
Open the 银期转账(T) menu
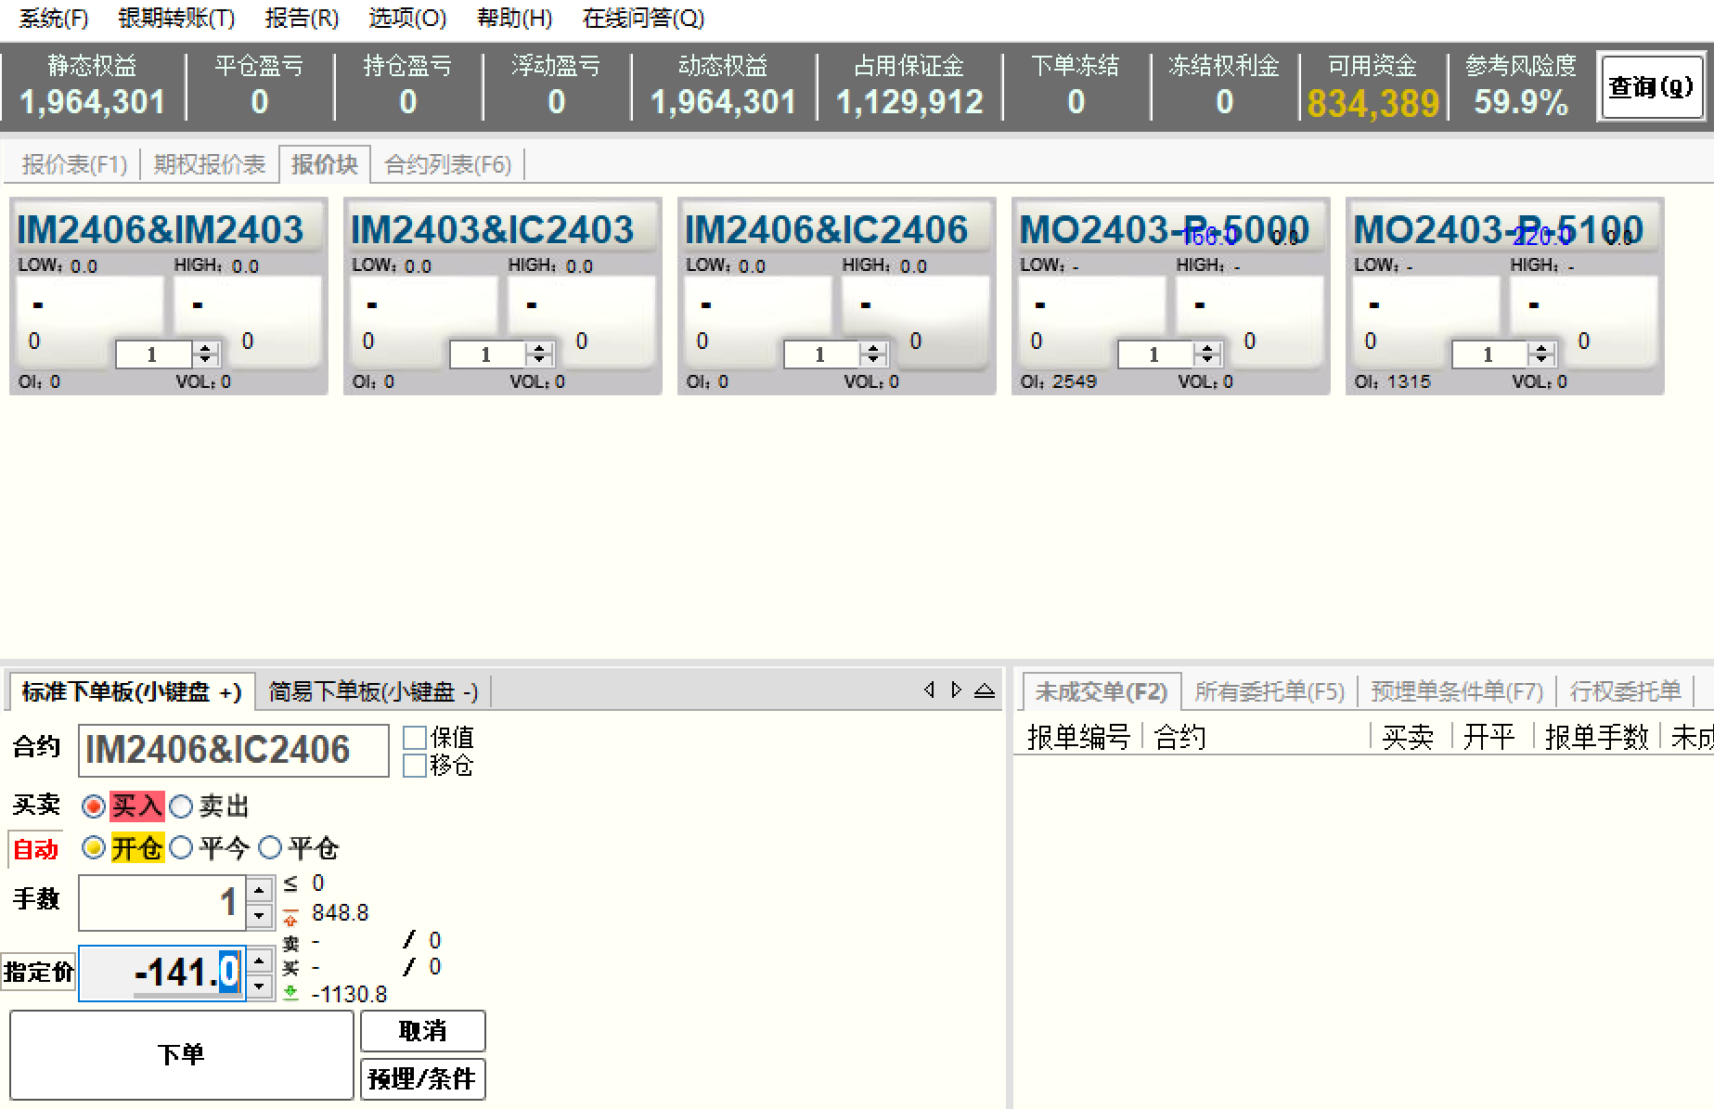(x=176, y=19)
